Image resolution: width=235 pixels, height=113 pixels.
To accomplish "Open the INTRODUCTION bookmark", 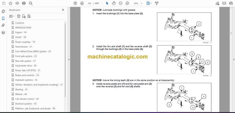I will 23,28.
